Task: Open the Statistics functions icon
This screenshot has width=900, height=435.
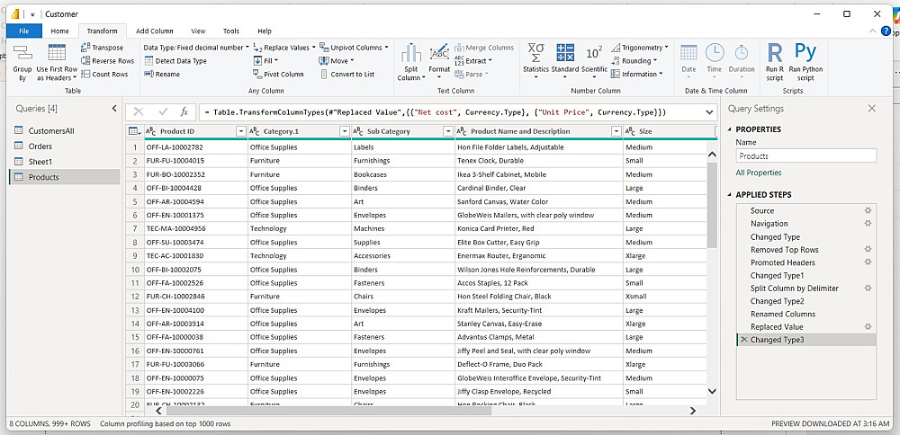Action: click(535, 52)
